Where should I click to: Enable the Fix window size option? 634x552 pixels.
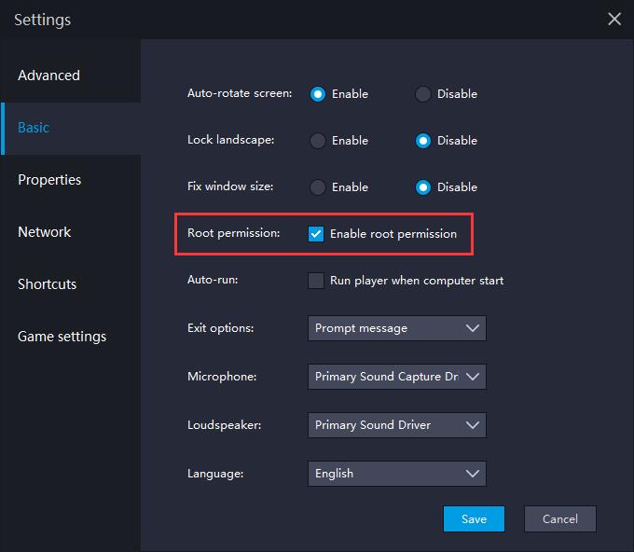tap(318, 187)
